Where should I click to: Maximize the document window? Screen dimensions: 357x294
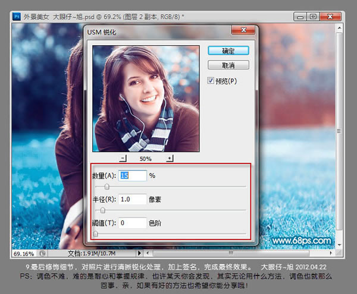tap(314, 17)
